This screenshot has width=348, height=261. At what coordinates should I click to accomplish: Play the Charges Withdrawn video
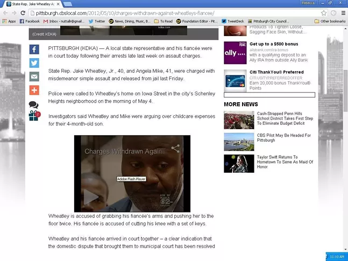point(90,197)
